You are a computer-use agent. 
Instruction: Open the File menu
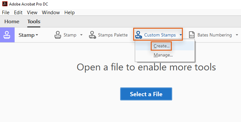6,13
